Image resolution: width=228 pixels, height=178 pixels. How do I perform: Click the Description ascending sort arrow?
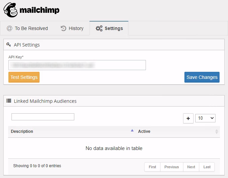pos(132,130)
